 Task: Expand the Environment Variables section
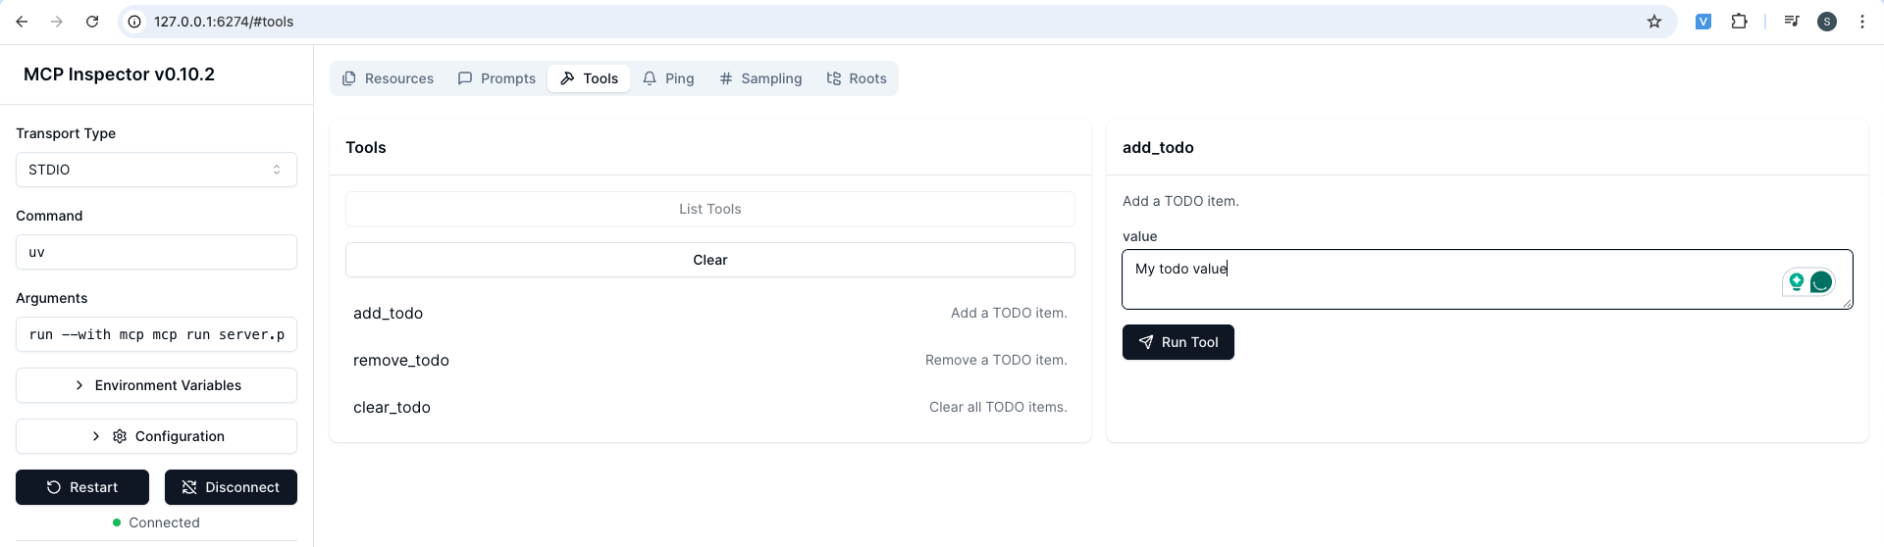coord(156,385)
